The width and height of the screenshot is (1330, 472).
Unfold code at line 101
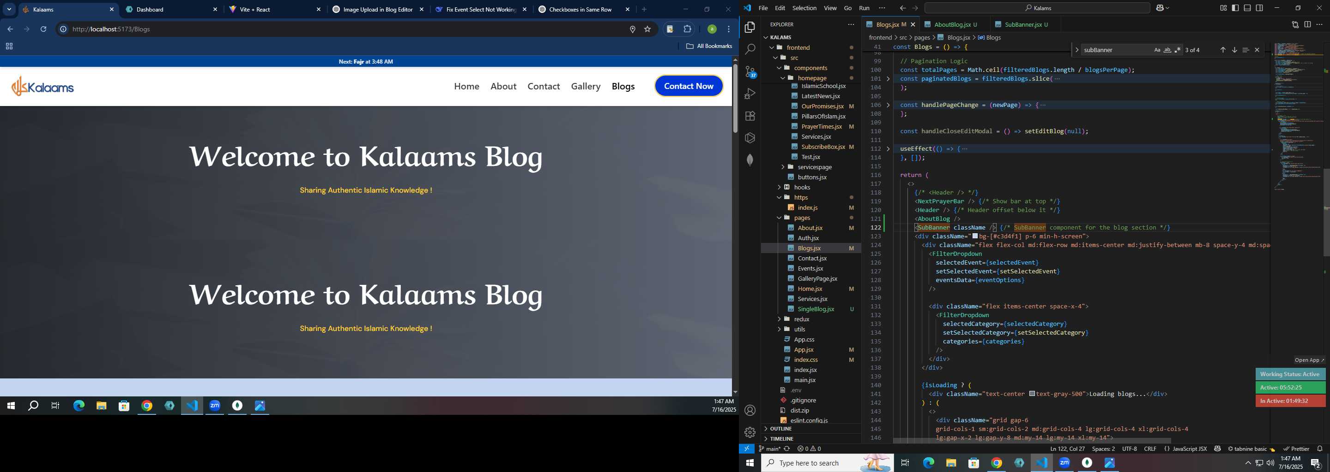(888, 79)
